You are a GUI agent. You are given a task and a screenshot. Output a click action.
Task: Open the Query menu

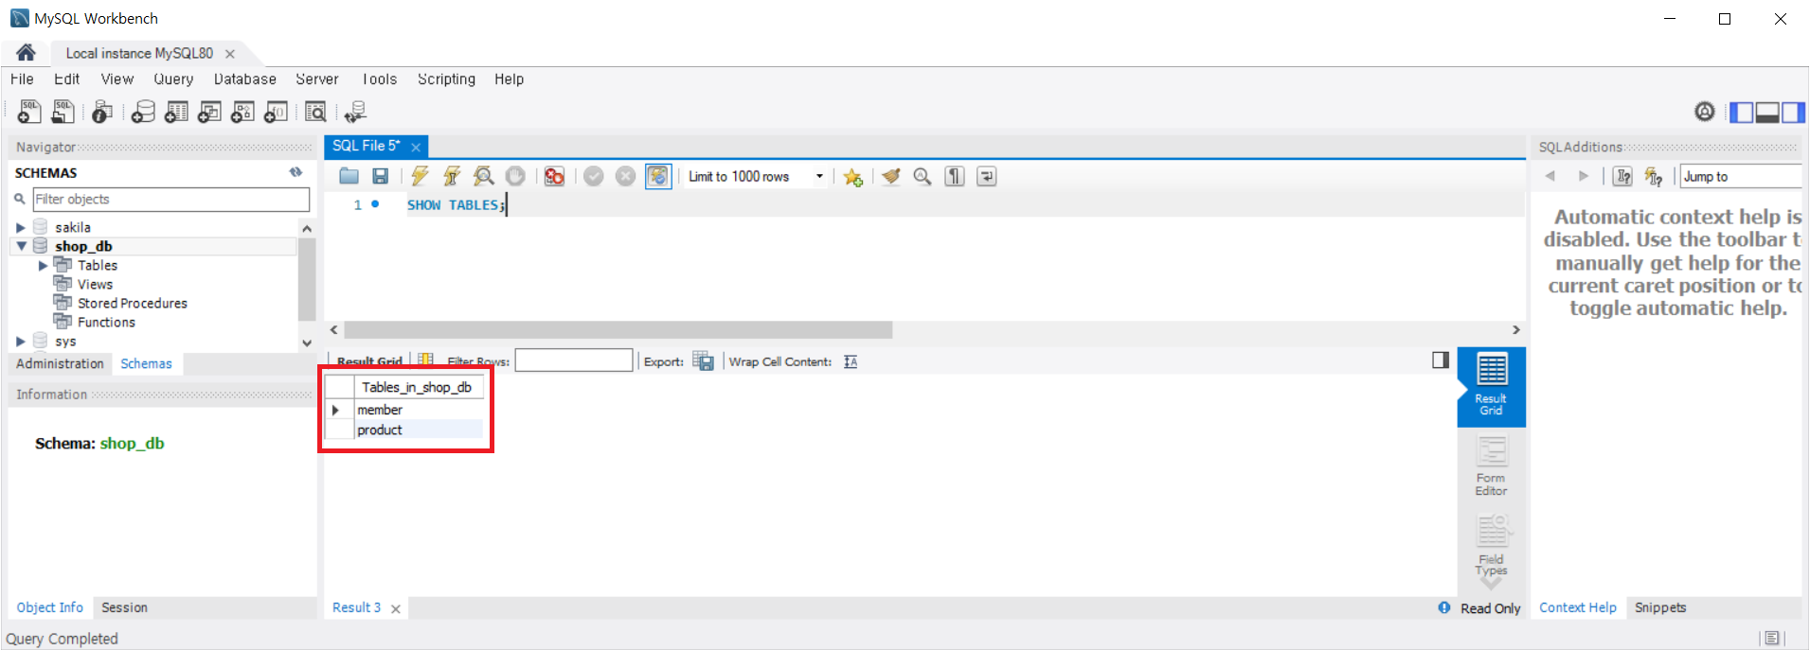(173, 79)
